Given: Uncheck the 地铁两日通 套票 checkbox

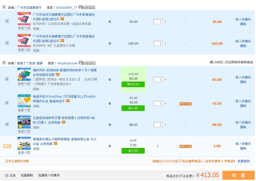Looking at the screenshot, I should (7, 124).
